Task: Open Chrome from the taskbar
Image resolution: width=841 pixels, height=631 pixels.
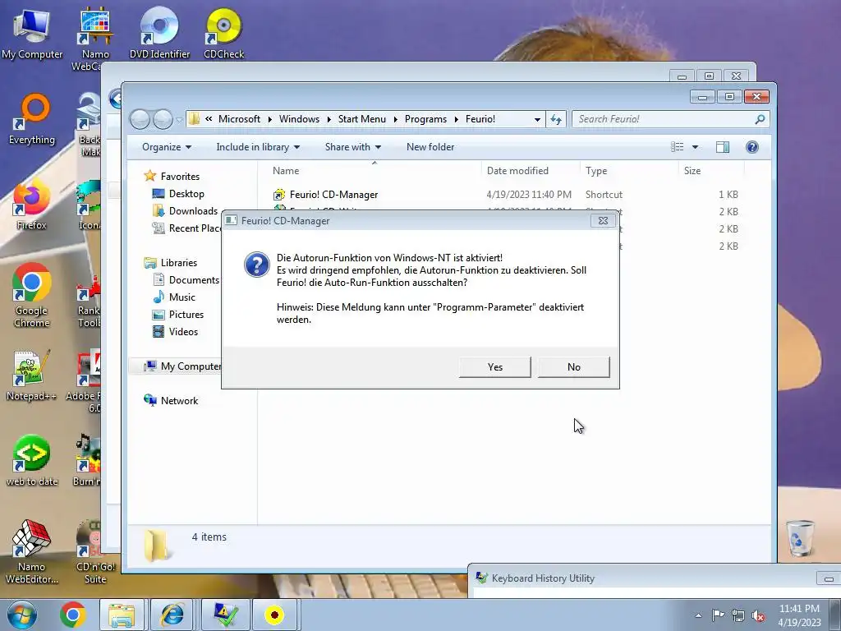Action: click(x=73, y=615)
